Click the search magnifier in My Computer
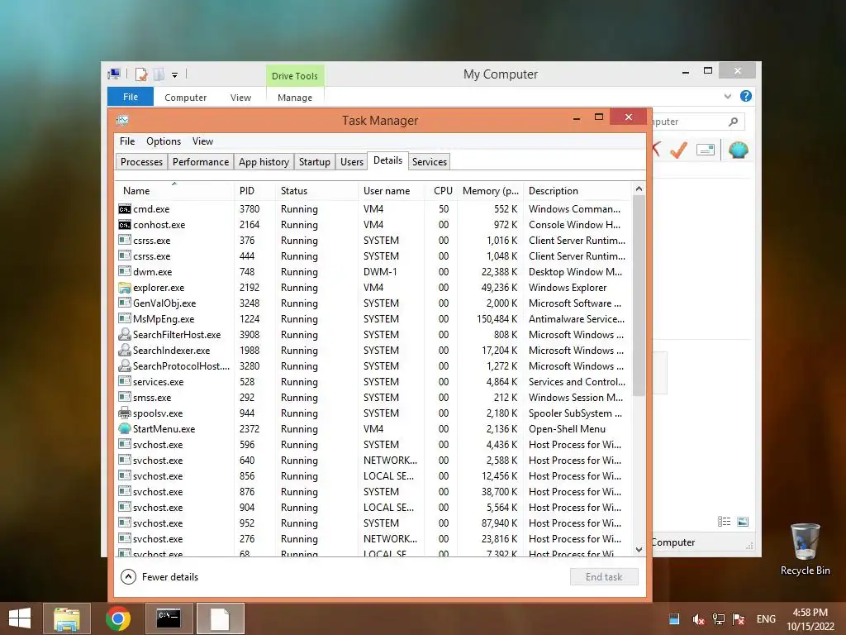The image size is (846, 635). (734, 122)
